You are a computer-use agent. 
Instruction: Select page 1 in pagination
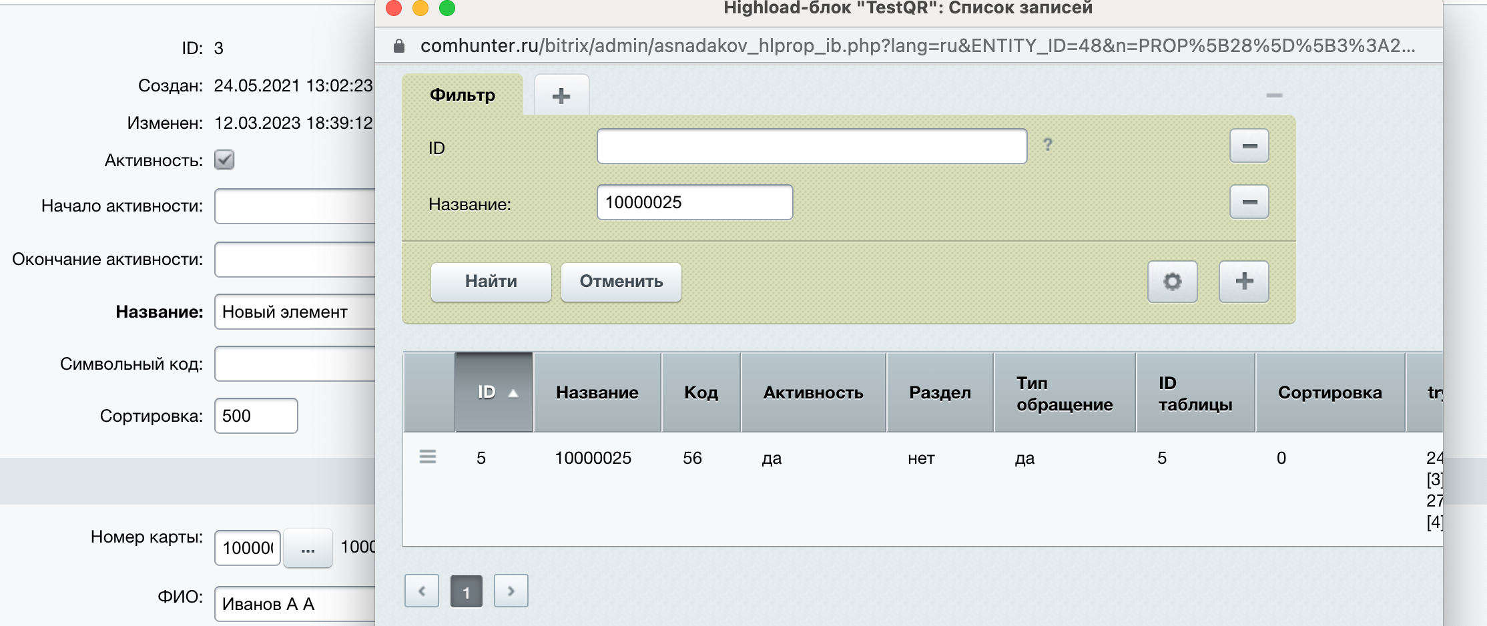point(467,591)
